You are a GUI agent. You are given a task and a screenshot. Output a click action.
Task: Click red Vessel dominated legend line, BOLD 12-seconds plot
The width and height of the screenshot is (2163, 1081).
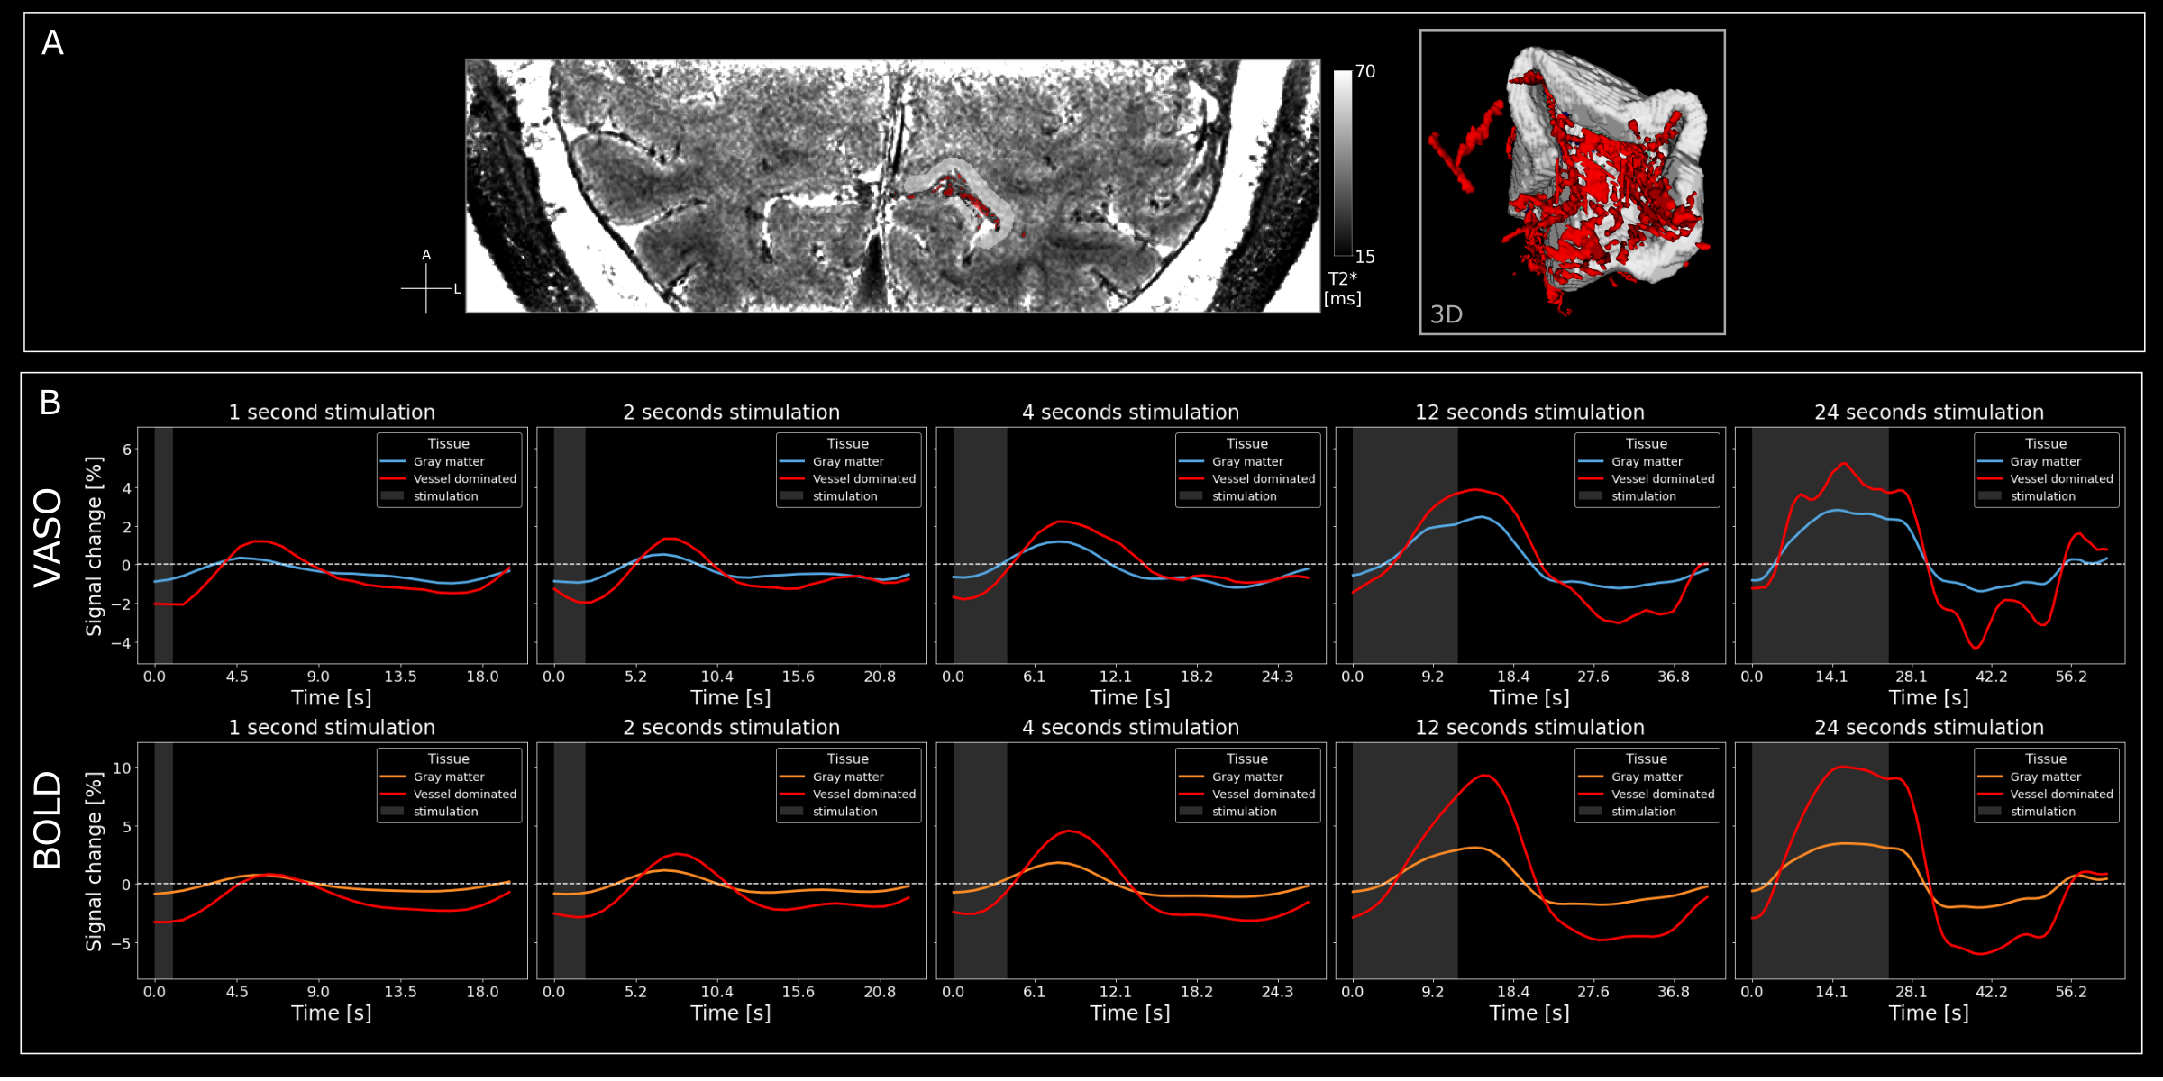tap(1591, 794)
